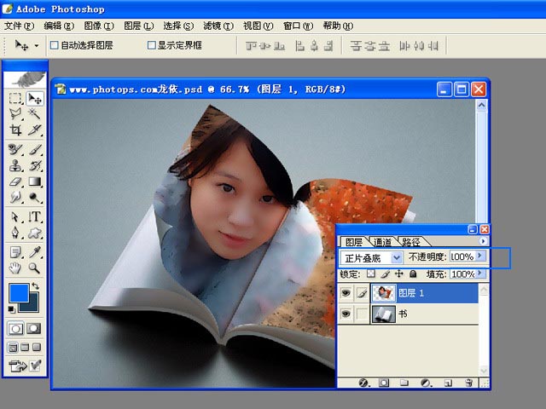The image size is (546, 409).
Task: Enable 自动选择图层 checkbox
Action: pyautogui.click(x=55, y=45)
